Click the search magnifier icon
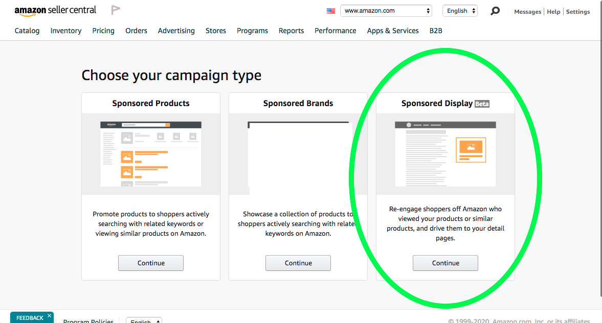 pos(495,11)
